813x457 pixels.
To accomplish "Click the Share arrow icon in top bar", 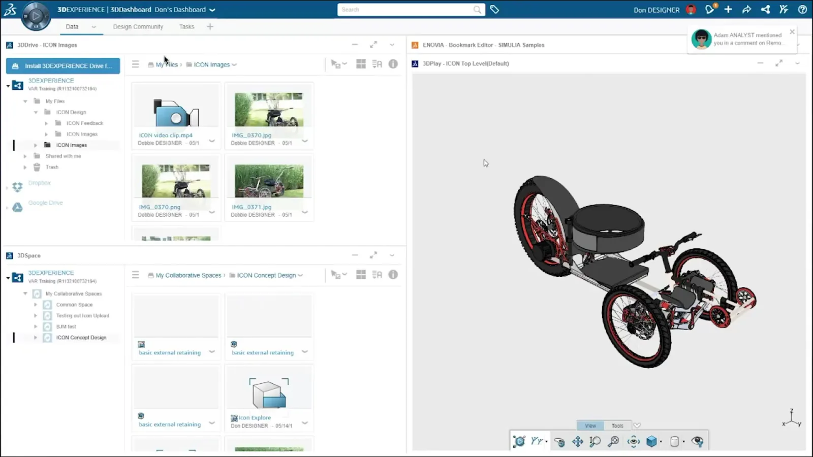I will click(746, 9).
